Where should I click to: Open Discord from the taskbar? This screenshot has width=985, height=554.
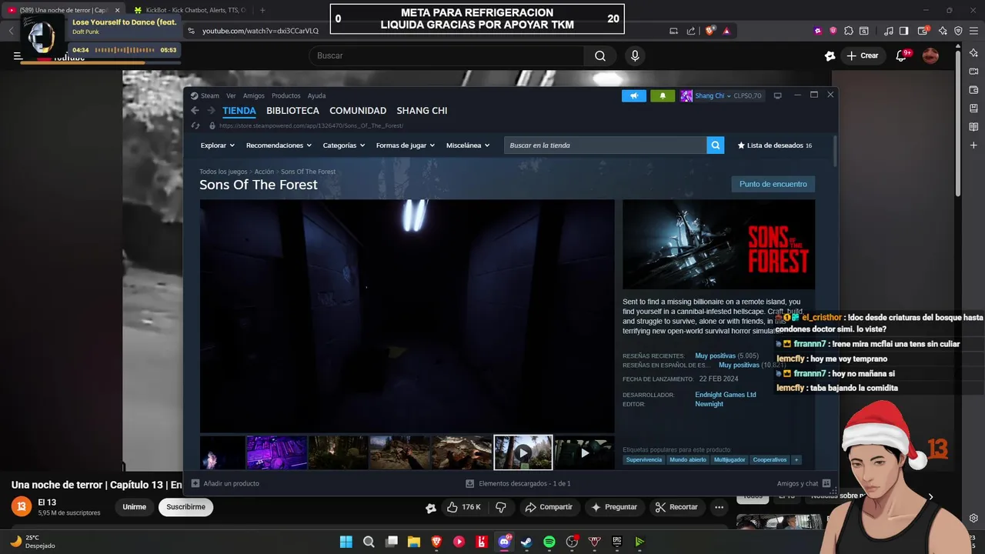(505, 542)
